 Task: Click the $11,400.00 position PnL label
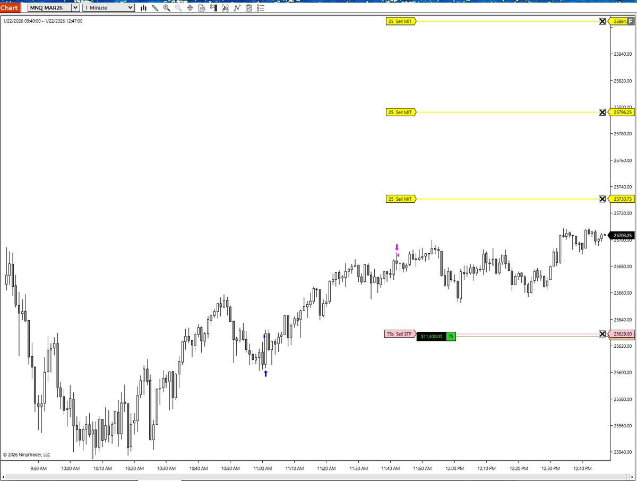[431, 337]
